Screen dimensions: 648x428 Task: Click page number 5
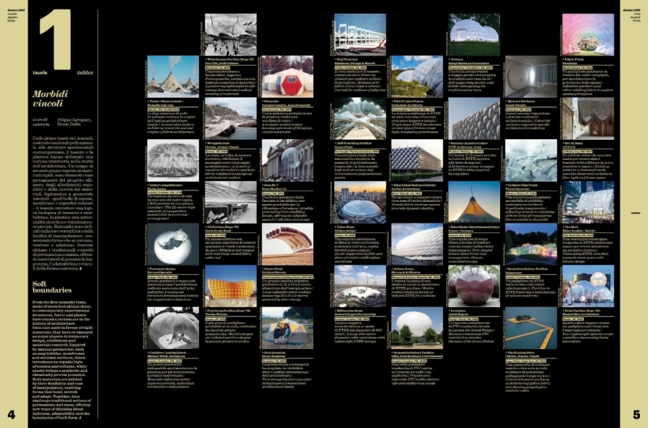[x=635, y=413]
